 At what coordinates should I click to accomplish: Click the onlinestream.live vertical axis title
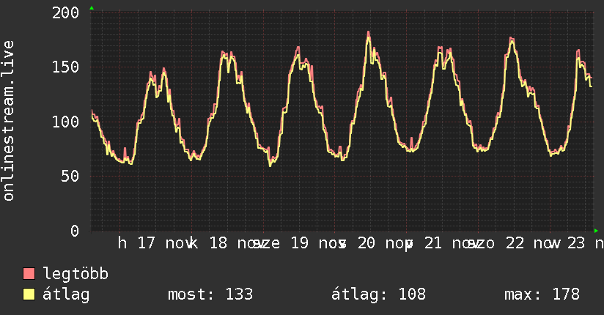(9, 121)
